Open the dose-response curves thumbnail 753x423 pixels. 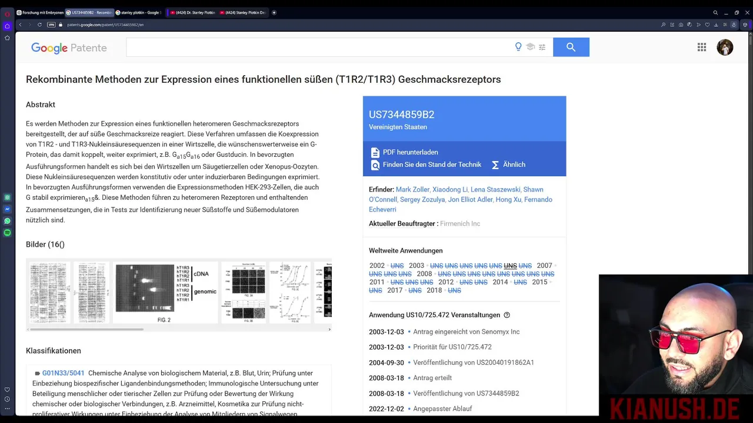point(290,293)
